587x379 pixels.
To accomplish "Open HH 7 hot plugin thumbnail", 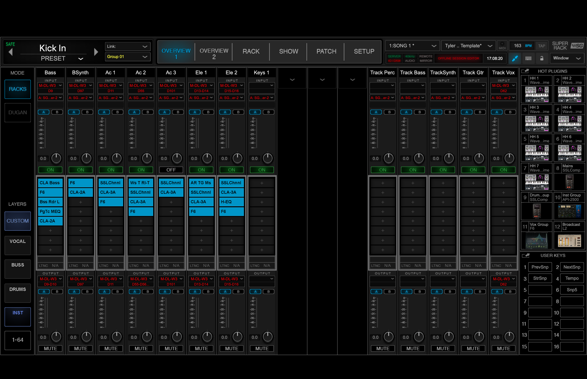I will (x=537, y=182).
